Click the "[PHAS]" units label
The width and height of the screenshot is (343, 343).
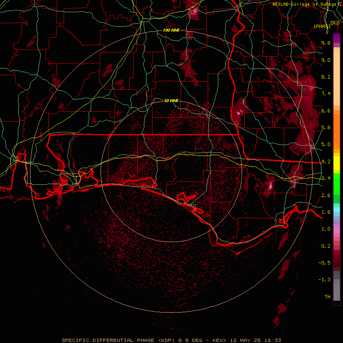coord(322,26)
